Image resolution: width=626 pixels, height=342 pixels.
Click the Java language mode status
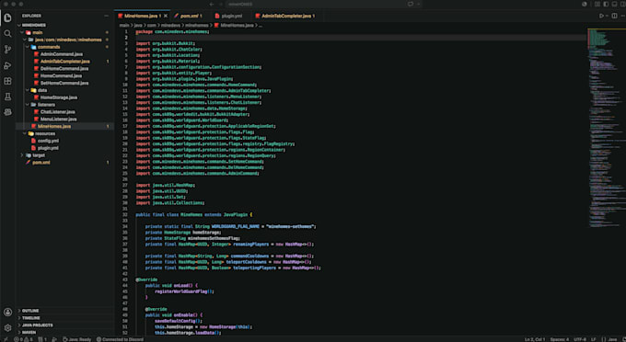pos(609,339)
